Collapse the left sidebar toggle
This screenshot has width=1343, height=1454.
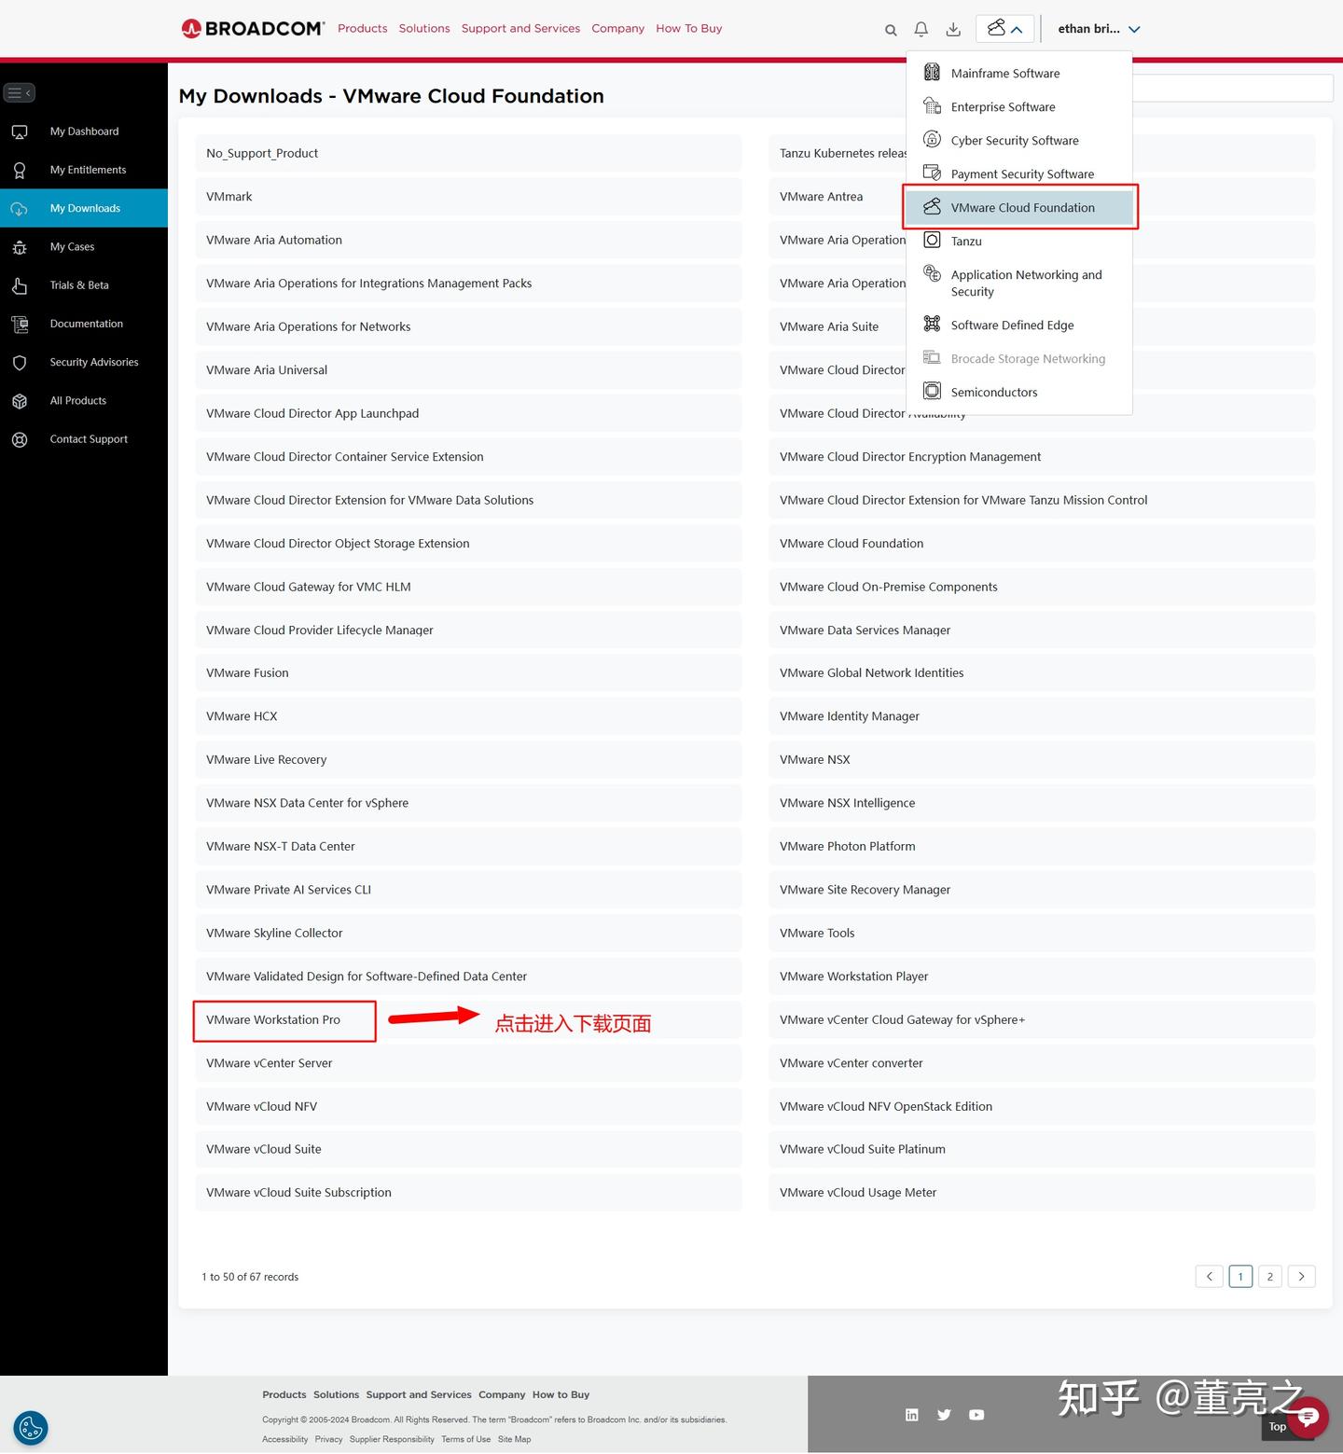pos(20,92)
